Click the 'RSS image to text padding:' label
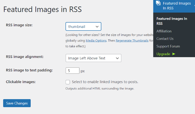 point(29,70)
